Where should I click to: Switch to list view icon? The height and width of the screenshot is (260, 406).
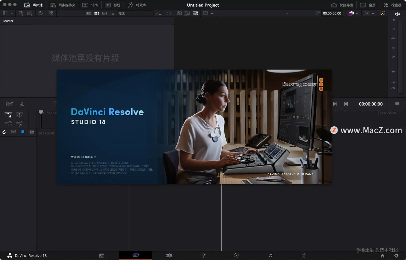pos(113,13)
